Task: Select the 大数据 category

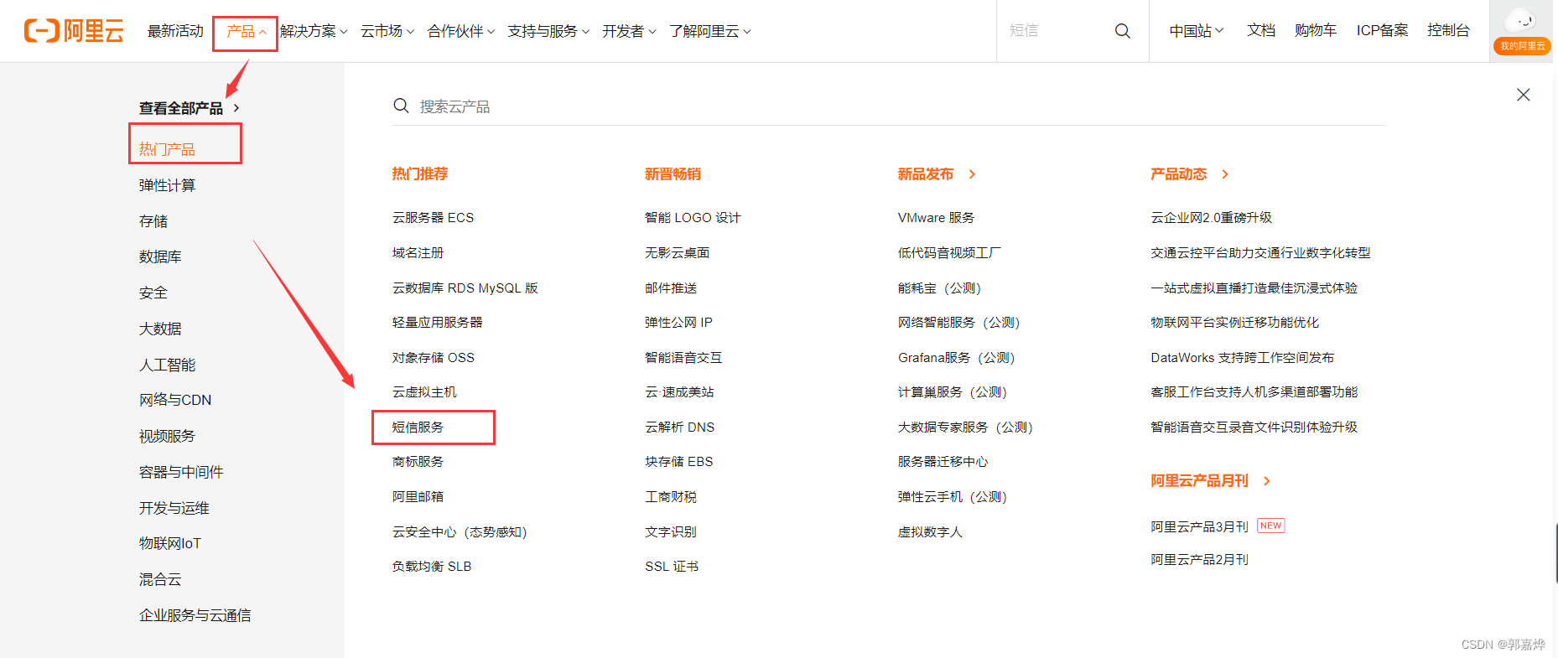Action: point(160,329)
